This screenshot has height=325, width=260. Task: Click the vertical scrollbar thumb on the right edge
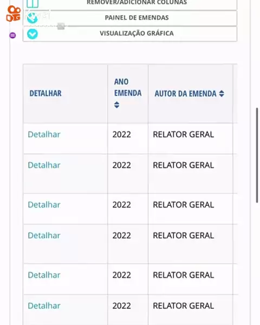click(x=257, y=155)
